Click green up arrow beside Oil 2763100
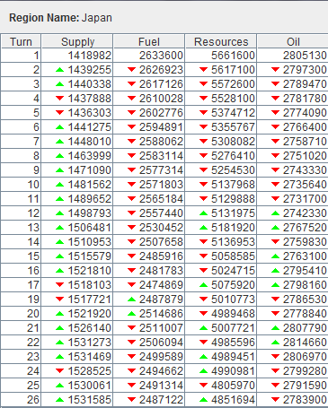This screenshot has height=408, width=328. click(x=275, y=256)
